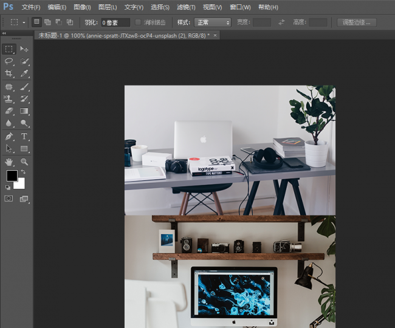Click the black foreground color swatch
The image size is (395, 328).
(12, 176)
